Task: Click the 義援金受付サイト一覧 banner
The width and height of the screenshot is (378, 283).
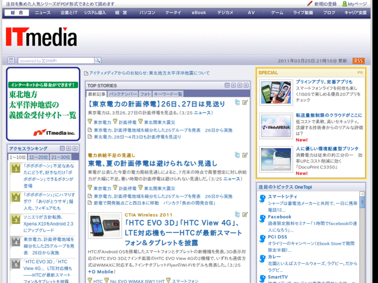Action: click(43, 104)
